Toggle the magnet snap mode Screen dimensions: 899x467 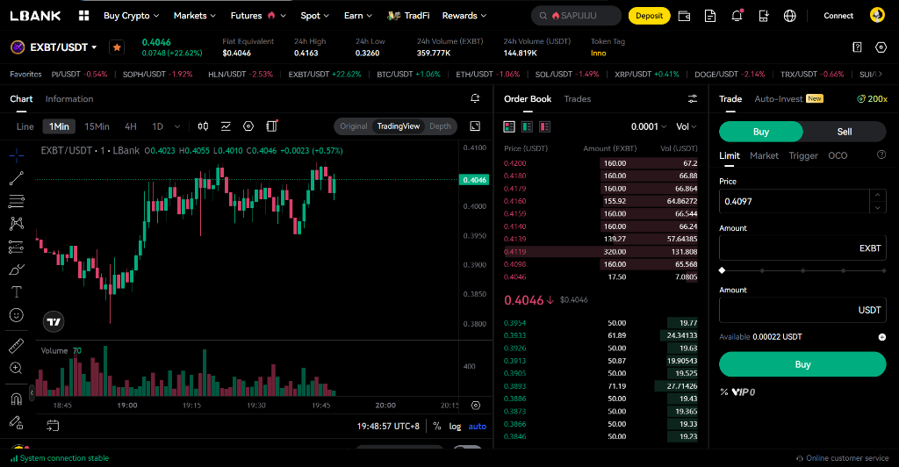coord(17,399)
